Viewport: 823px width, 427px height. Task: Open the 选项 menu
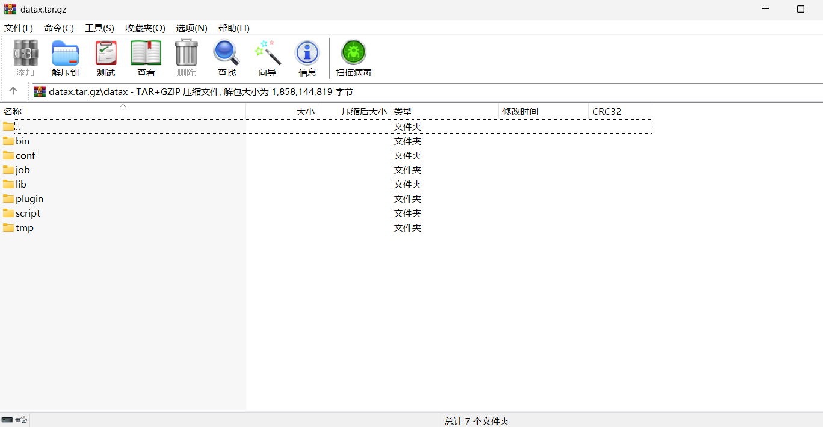(x=191, y=28)
